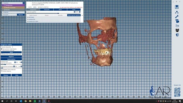This screenshot has height=103, width=183.
Task: Switch to the DATOS tab
Action: pos(30,7)
